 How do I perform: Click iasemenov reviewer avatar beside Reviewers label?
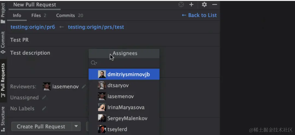click(47, 87)
